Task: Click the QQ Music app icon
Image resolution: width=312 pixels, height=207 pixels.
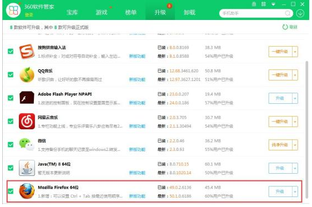Action: point(27,75)
